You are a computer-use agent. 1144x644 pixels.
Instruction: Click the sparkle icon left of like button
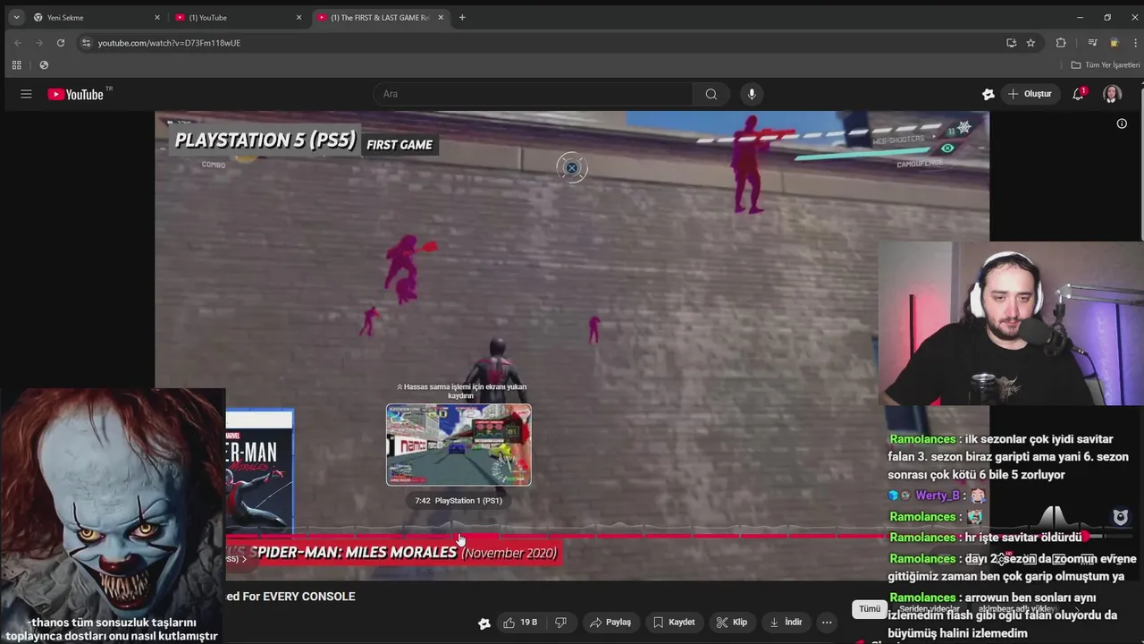pyautogui.click(x=484, y=623)
